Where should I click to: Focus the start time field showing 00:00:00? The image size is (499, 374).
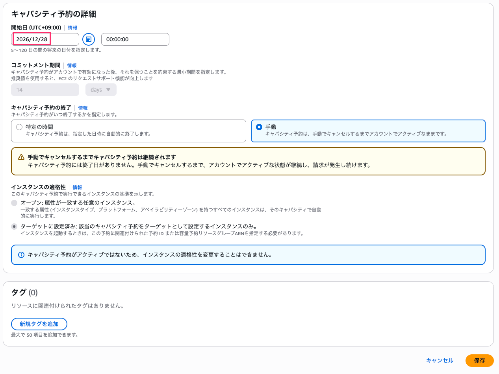pos(135,39)
